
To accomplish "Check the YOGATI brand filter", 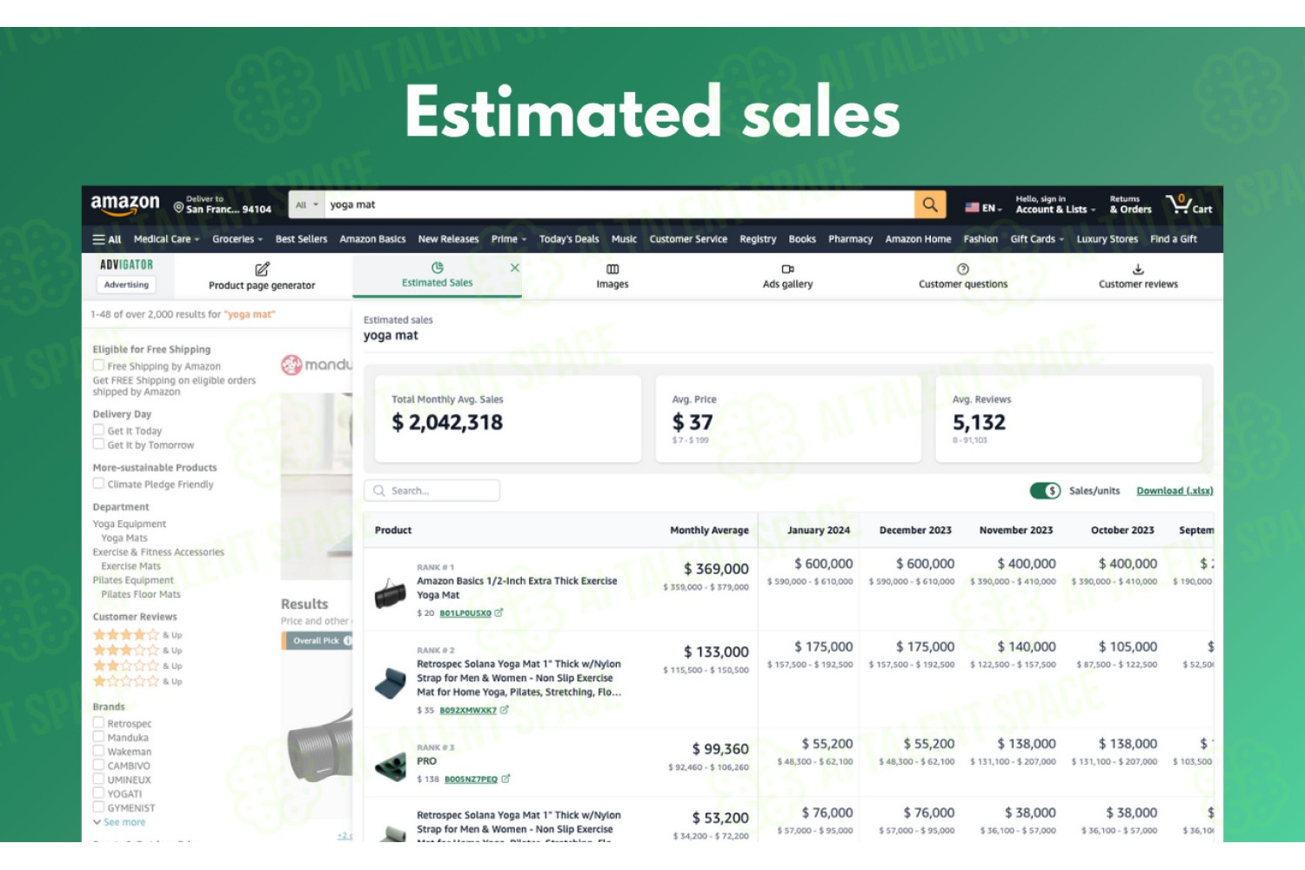I will tap(98, 793).
